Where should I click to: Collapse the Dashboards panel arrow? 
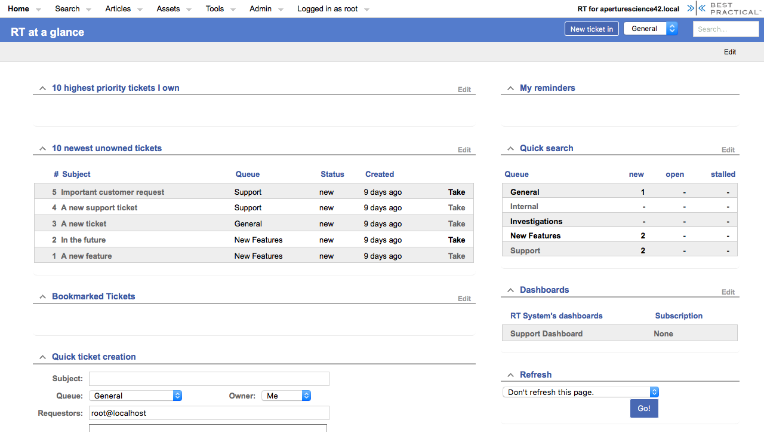click(x=510, y=290)
